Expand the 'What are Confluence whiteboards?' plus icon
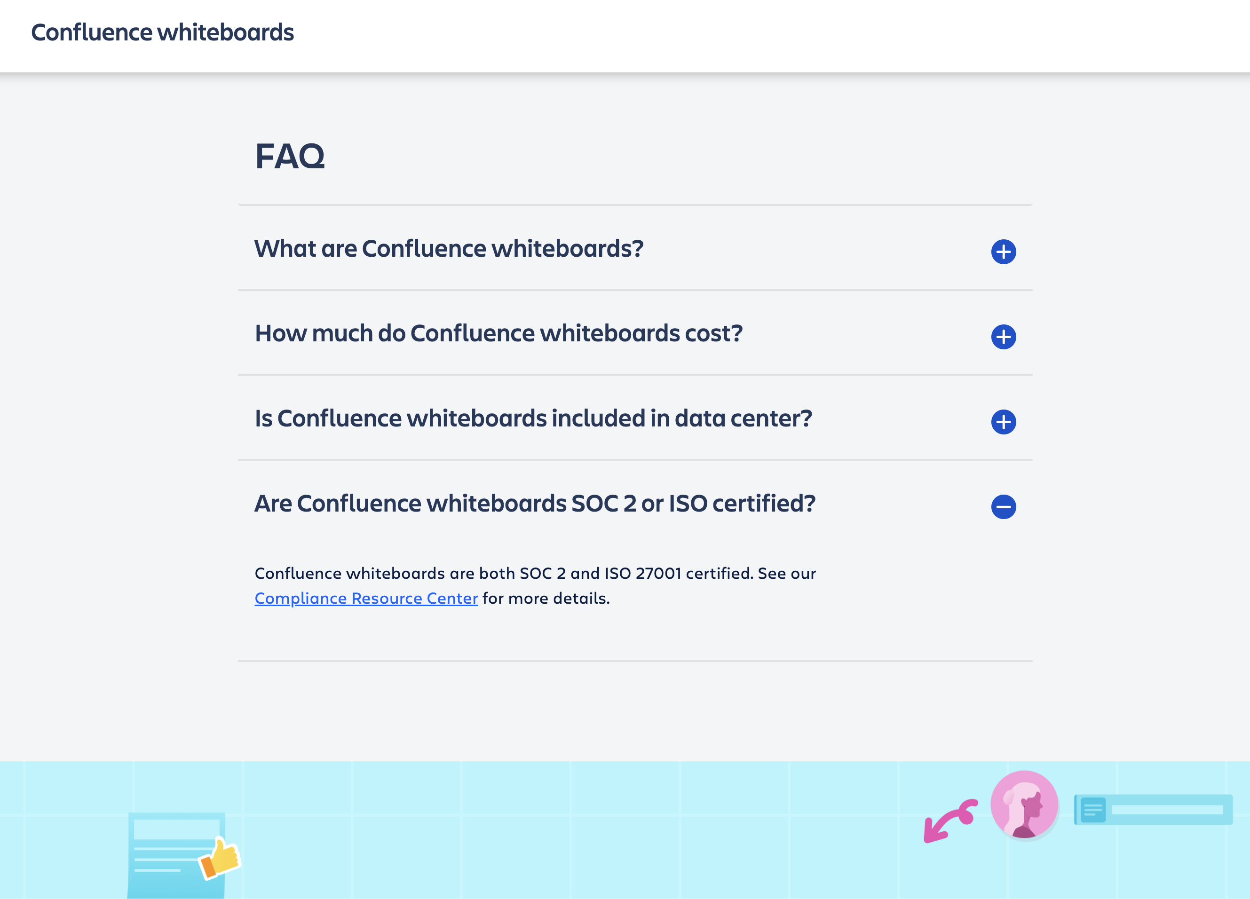 [x=1003, y=252]
